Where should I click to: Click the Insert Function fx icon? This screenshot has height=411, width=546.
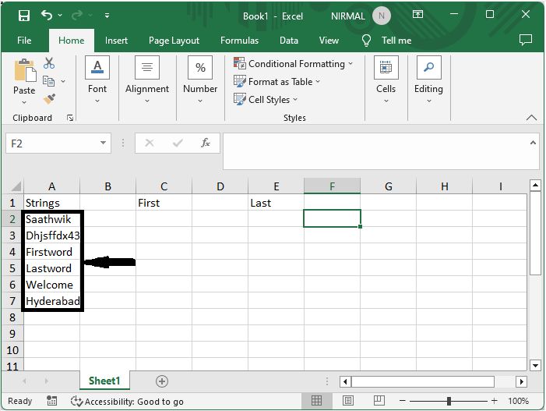pos(206,143)
